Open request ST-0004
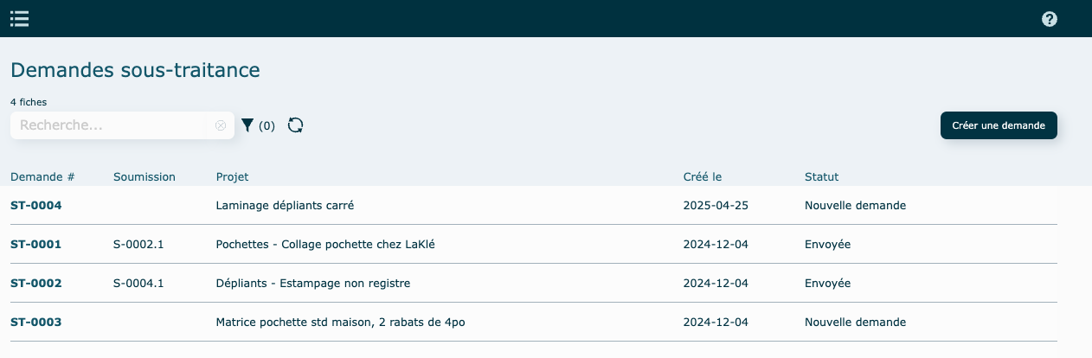Image resolution: width=1092 pixels, height=358 pixels. 36,206
